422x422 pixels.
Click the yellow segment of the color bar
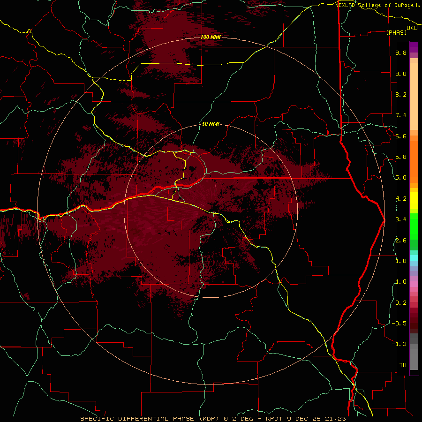[414, 201]
